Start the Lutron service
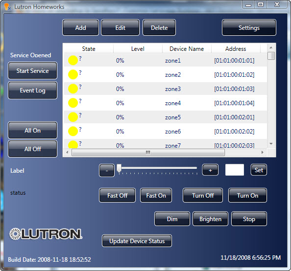Image resolution: width=291 pixels, height=271 pixels. [32, 70]
